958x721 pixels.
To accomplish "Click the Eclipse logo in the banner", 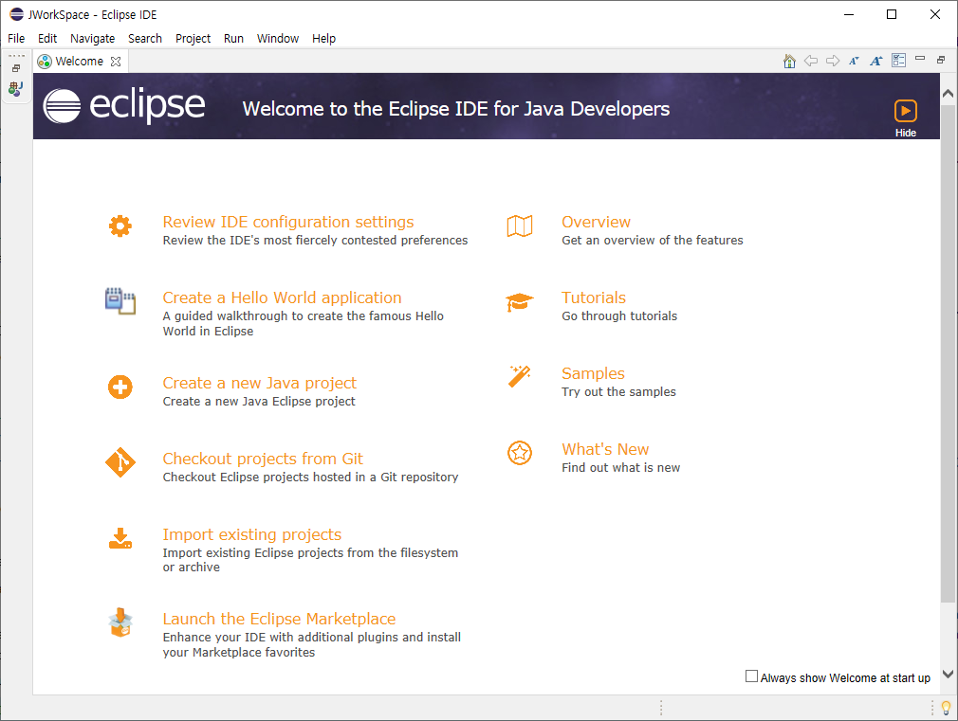I will pos(124,105).
